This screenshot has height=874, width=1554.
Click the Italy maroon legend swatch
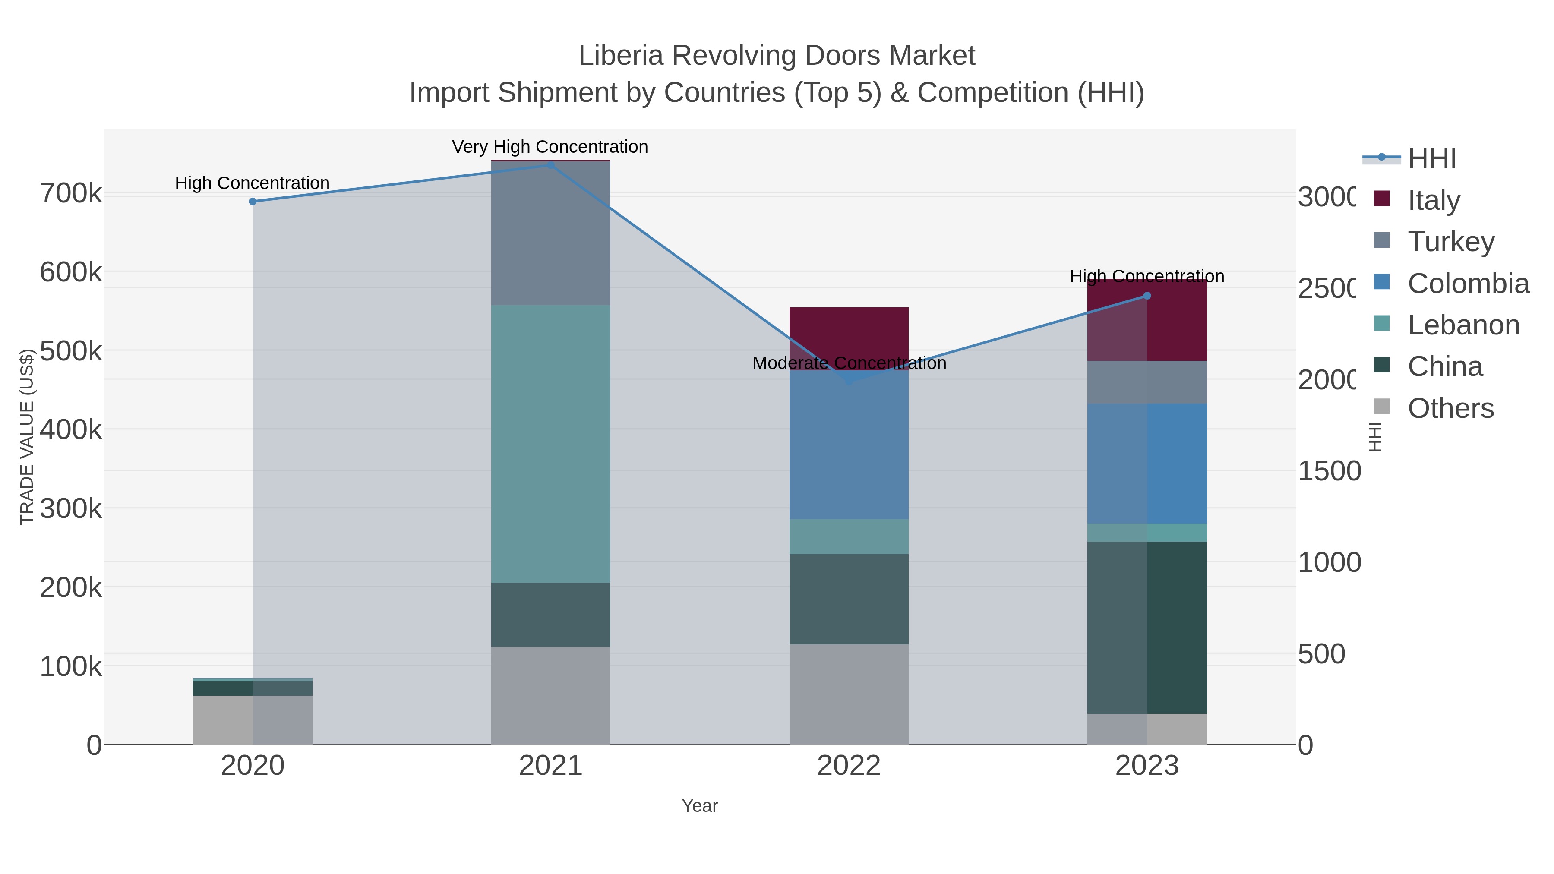[1381, 199]
